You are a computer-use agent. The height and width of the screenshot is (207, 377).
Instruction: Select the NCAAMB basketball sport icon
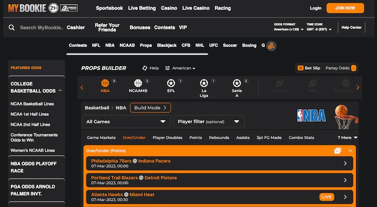tap(138, 83)
